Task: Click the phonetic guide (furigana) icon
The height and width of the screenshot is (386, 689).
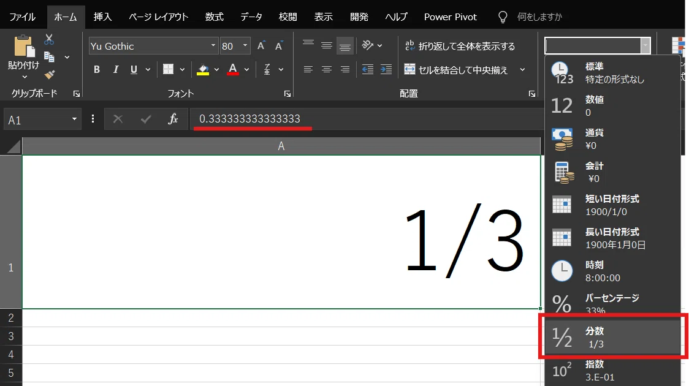Action: [267, 69]
